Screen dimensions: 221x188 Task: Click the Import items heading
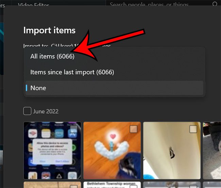pyautogui.click(x=49, y=30)
